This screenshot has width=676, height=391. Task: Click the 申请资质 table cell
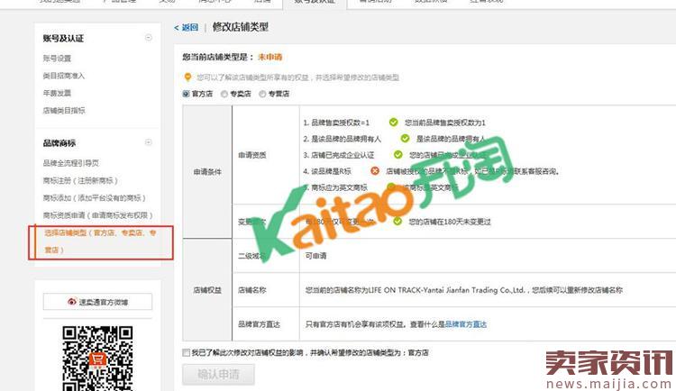pos(266,155)
